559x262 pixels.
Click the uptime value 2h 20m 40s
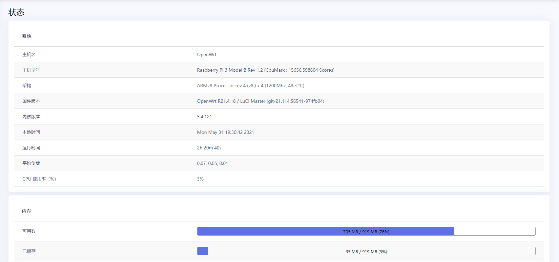(x=209, y=148)
